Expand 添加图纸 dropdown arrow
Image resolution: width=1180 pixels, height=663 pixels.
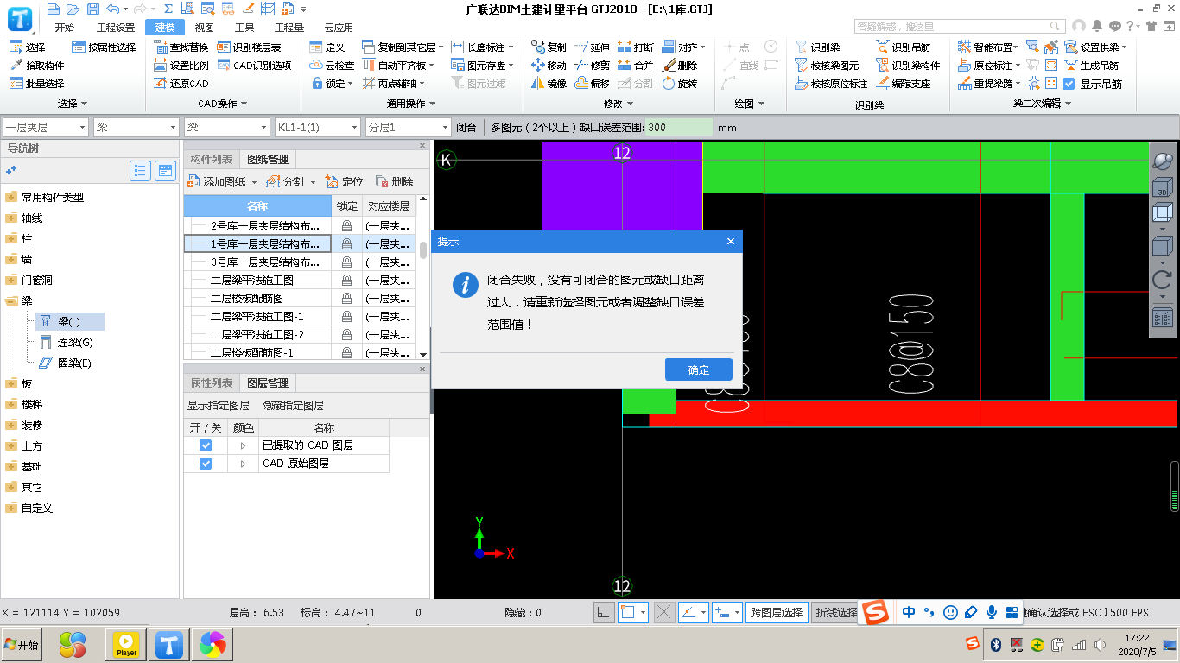[x=254, y=182]
